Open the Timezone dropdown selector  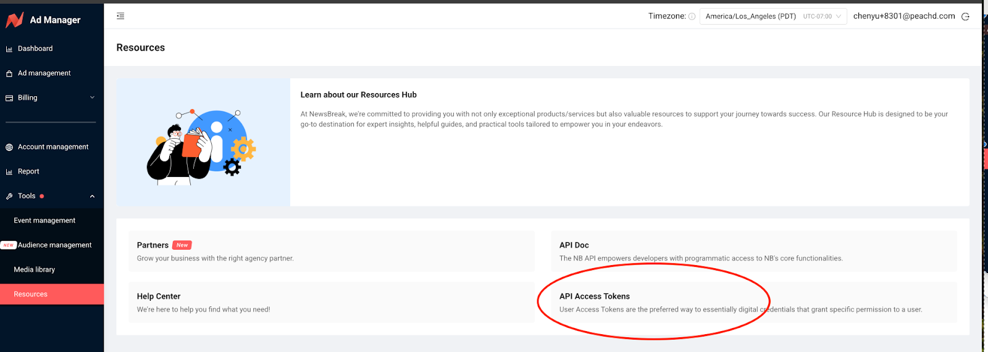pos(772,17)
